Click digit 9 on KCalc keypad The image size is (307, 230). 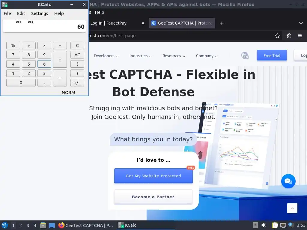(44, 55)
